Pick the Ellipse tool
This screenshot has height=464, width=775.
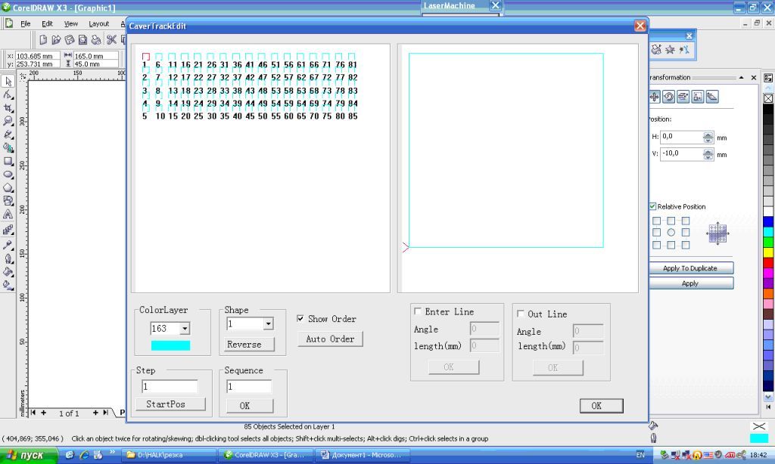(8, 175)
